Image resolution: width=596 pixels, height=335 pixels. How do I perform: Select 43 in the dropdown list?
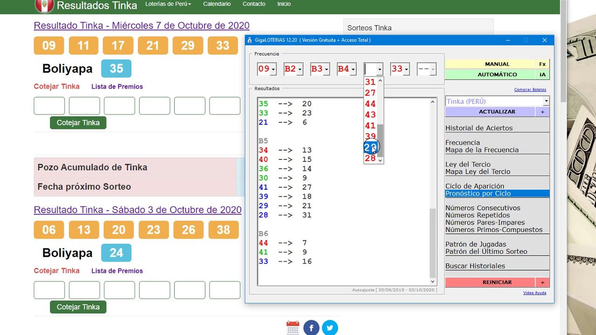(370, 114)
